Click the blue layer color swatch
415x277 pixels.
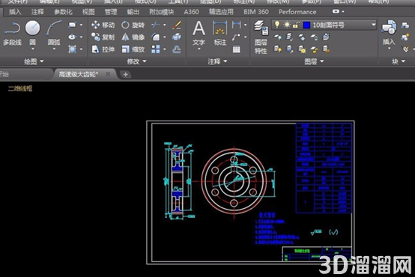[306, 25]
